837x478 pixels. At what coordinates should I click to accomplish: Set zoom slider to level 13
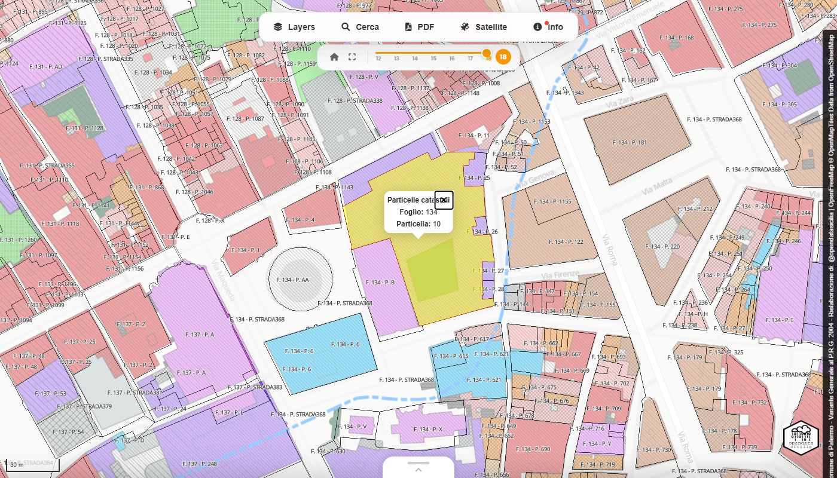[x=396, y=59]
